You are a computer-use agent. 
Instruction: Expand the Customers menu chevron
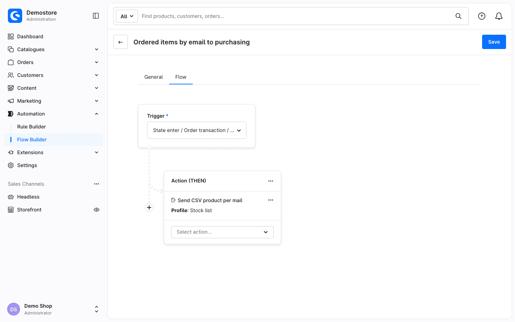[97, 75]
